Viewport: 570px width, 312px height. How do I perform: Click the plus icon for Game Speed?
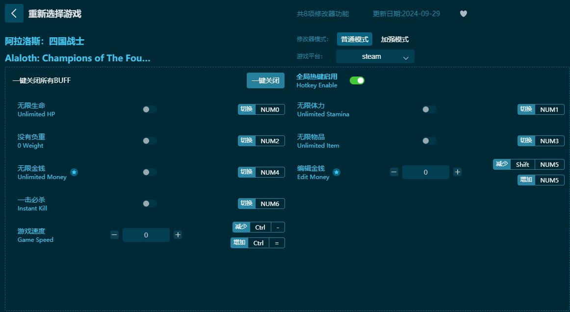point(178,235)
